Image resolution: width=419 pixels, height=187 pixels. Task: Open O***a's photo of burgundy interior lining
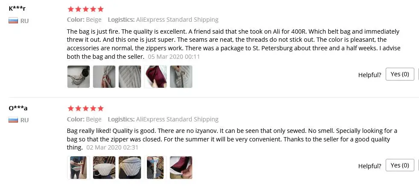click(x=181, y=167)
